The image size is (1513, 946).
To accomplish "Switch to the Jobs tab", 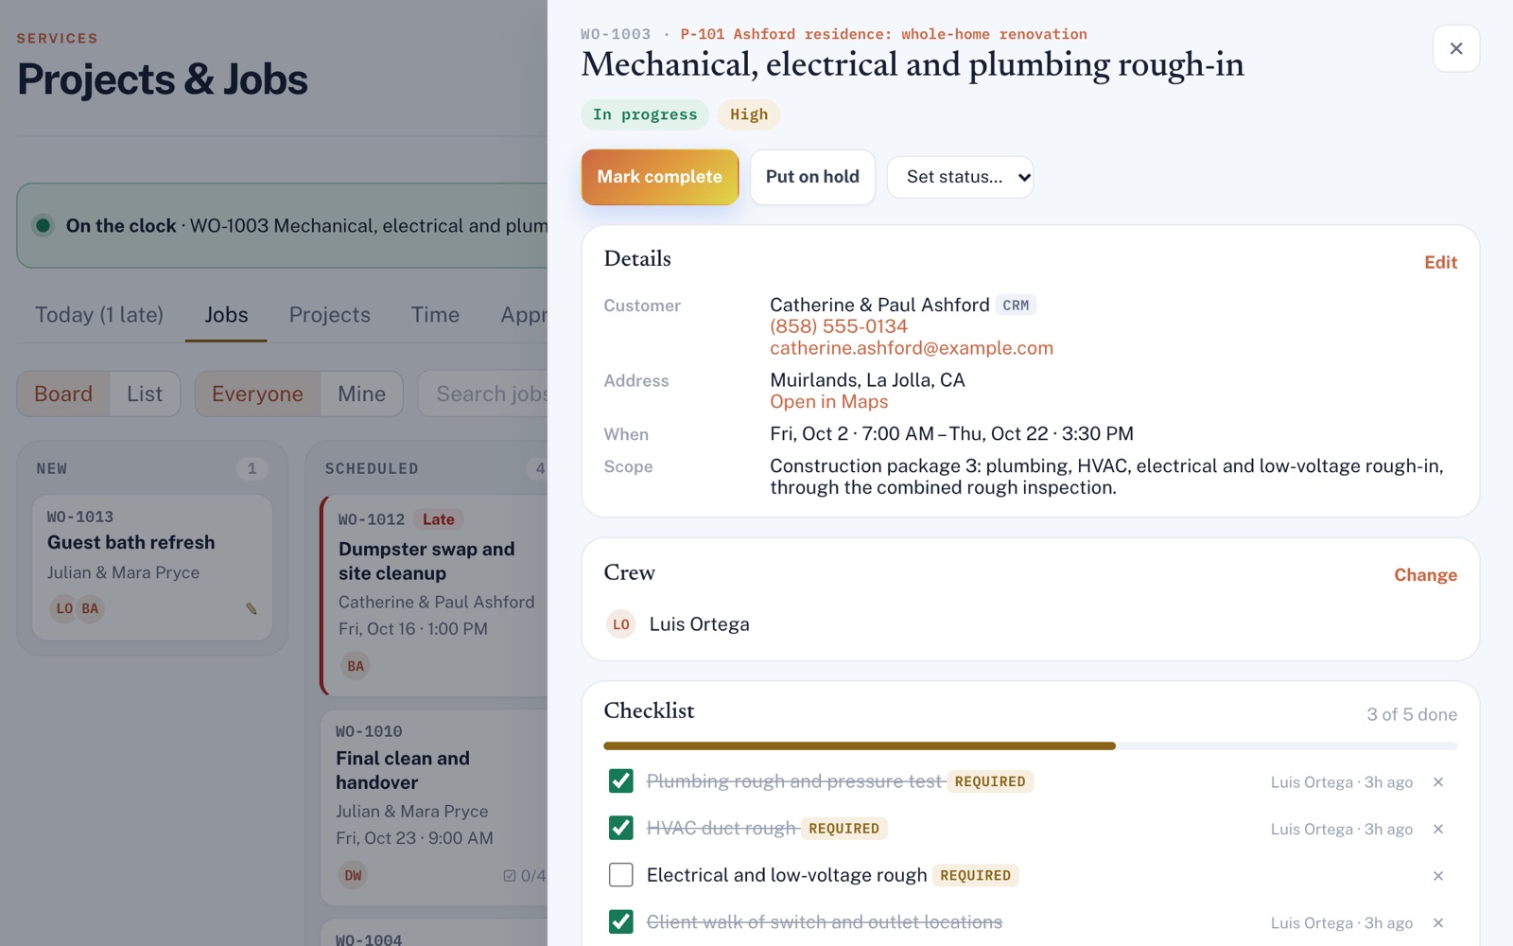I will pyautogui.click(x=226, y=315).
